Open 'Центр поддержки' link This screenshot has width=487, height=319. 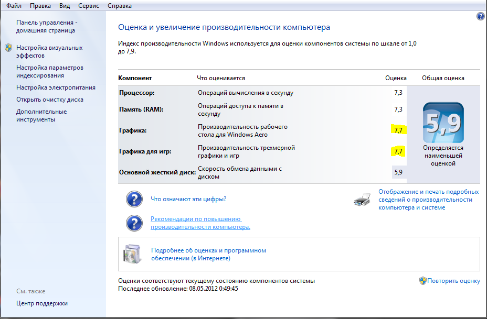pos(42,303)
